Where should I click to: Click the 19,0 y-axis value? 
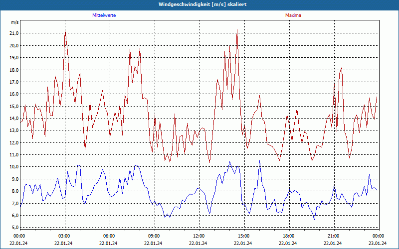tap(14, 58)
